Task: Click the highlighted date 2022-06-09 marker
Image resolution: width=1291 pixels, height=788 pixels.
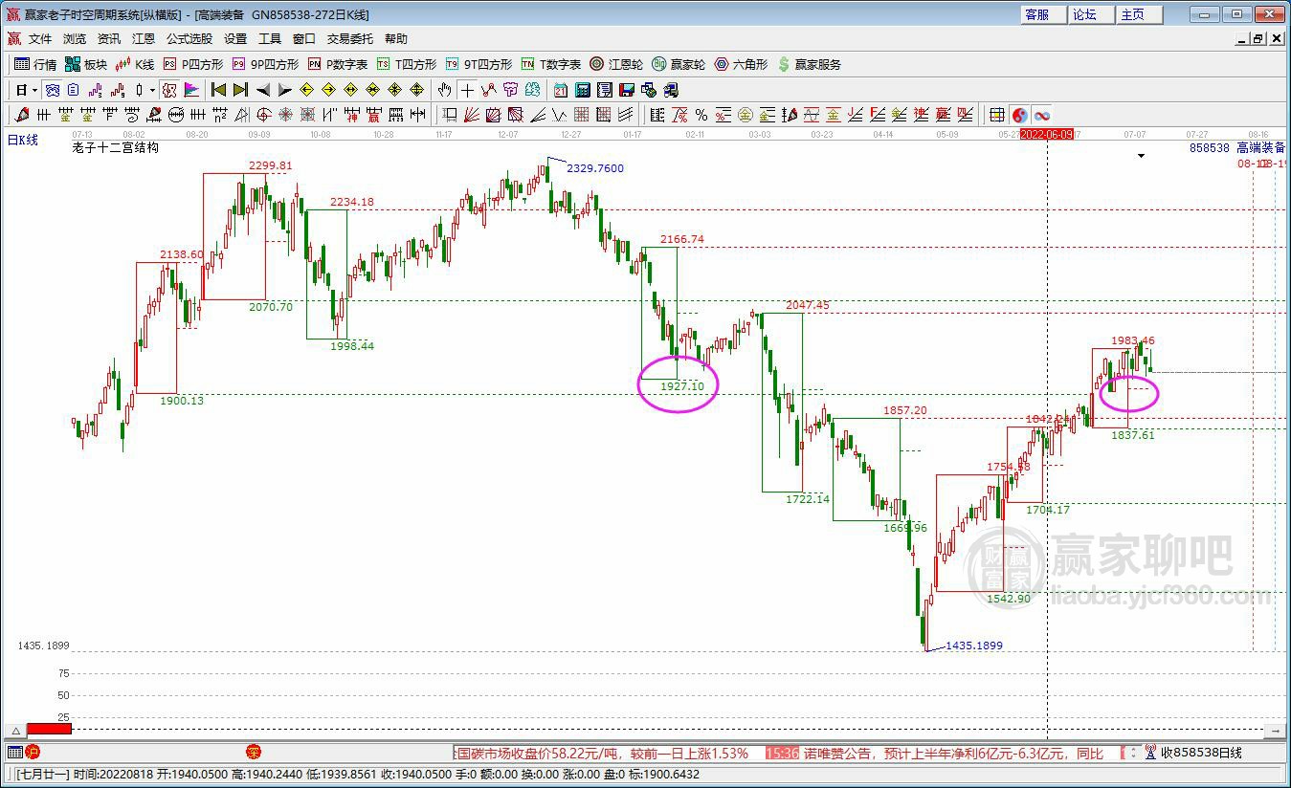Action: click(x=1046, y=135)
